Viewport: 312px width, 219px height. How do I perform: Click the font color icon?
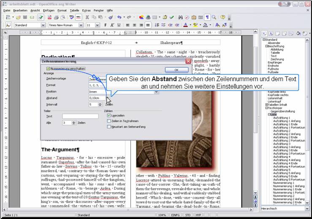(186, 25)
